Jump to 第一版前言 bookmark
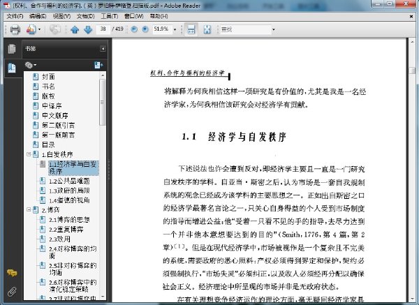The image size is (419, 305). [58, 135]
